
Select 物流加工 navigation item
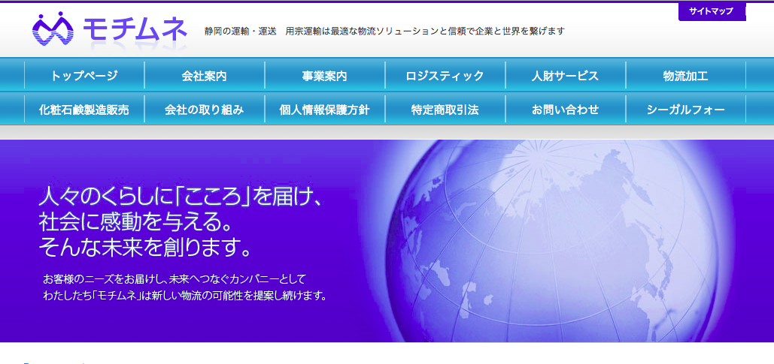tap(686, 76)
